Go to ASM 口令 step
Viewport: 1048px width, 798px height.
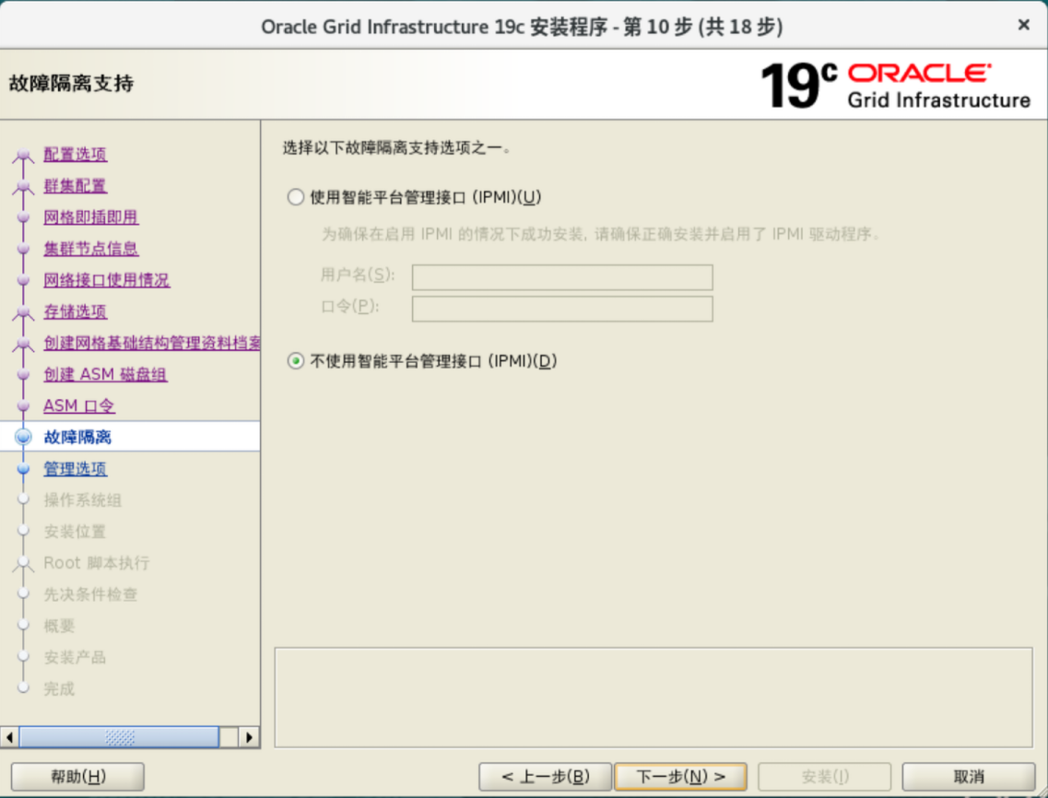pos(78,406)
